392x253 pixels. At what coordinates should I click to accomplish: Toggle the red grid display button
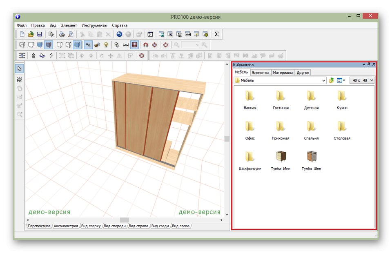coord(134,45)
